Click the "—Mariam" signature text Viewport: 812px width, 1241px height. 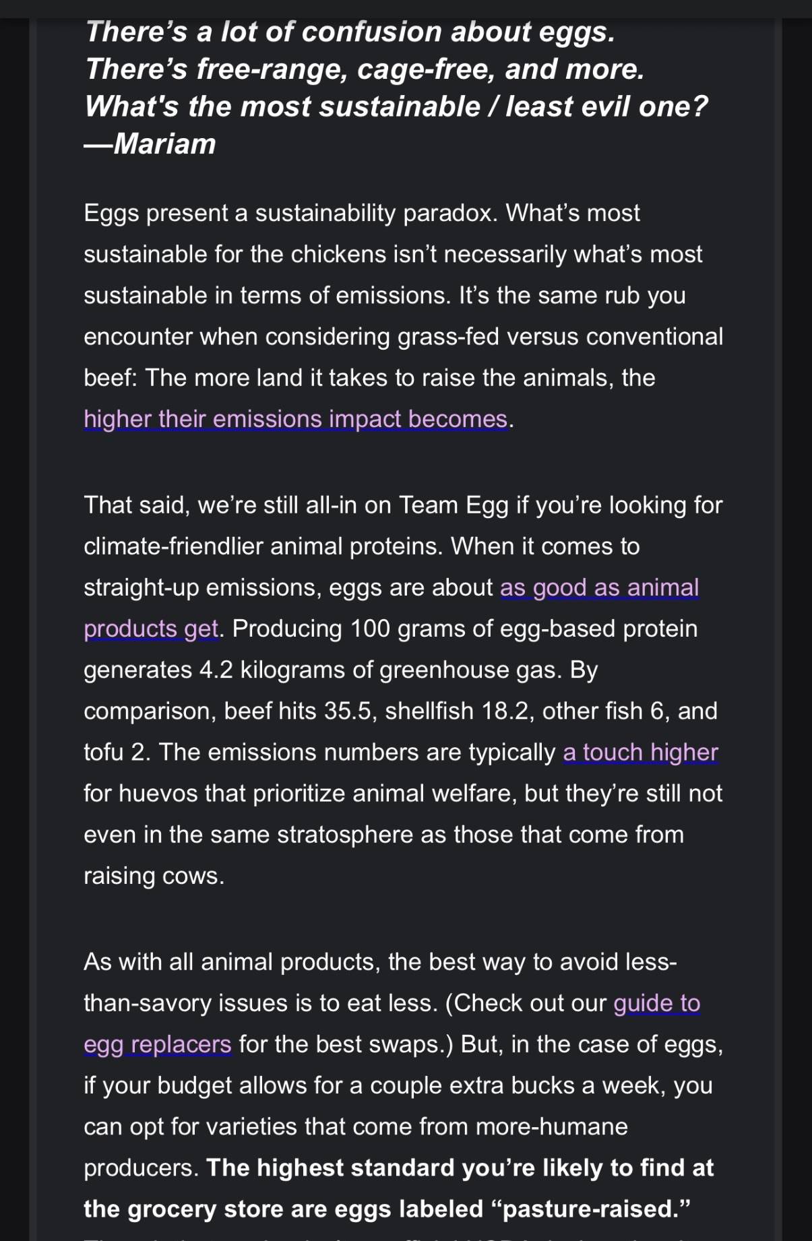[x=150, y=144]
